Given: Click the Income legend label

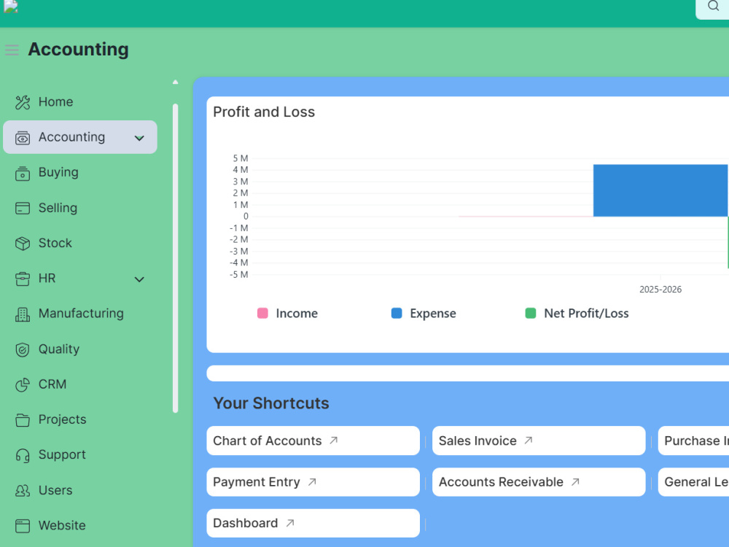Looking at the screenshot, I should 297,314.
